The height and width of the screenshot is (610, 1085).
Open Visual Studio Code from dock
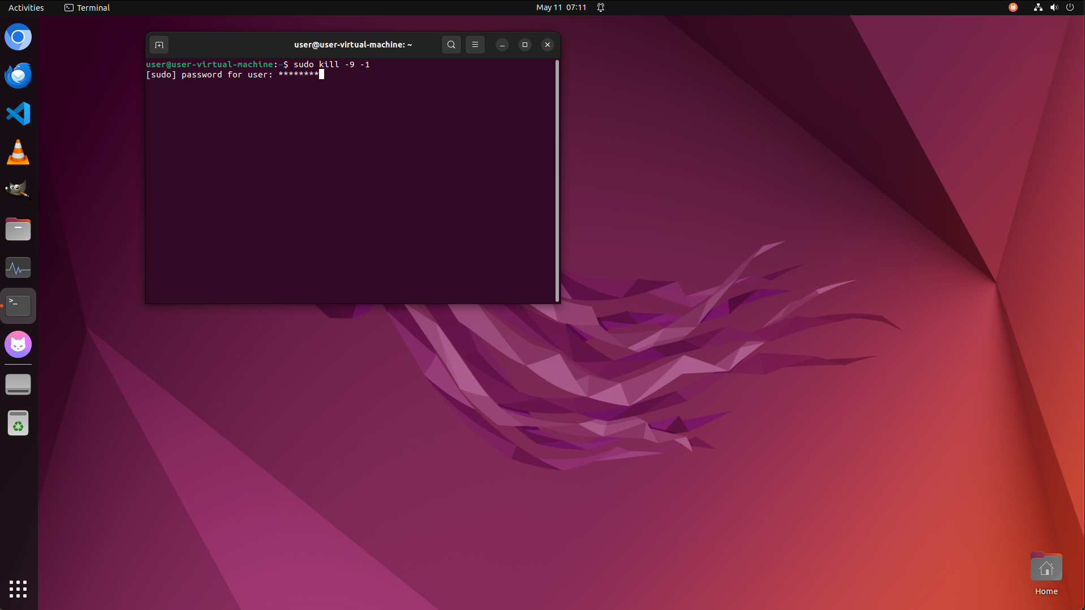18,114
